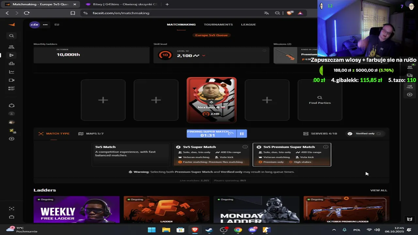The image size is (418, 235).
Task: Open the Weekly Free Ladder card
Action: (x=77, y=210)
